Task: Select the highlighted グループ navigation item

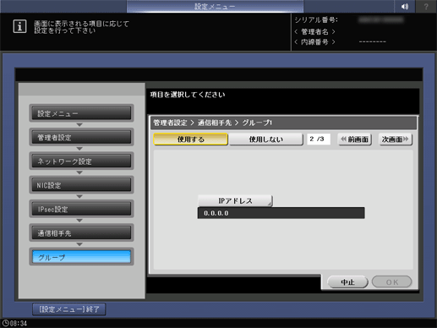Action: (x=81, y=257)
